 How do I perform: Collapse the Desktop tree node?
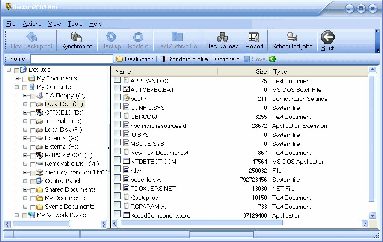9,70
